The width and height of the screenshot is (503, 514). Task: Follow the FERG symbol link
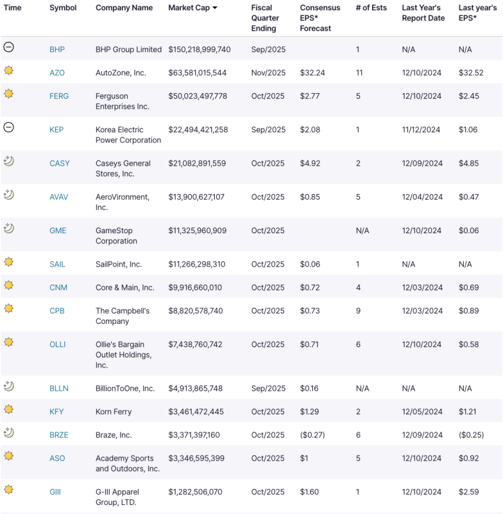point(59,96)
